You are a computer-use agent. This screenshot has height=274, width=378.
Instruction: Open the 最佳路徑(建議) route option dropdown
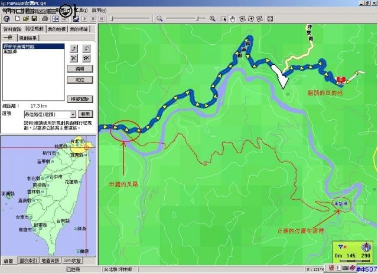pyautogui.click(x=73, y=114)
